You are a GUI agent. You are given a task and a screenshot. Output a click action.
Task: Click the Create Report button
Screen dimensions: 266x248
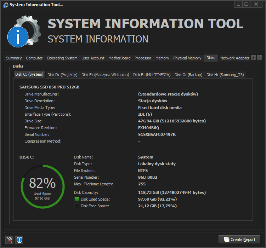239,240
